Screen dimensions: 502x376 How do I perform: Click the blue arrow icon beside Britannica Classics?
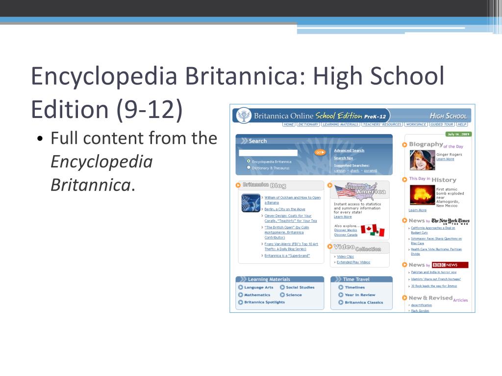341,302
